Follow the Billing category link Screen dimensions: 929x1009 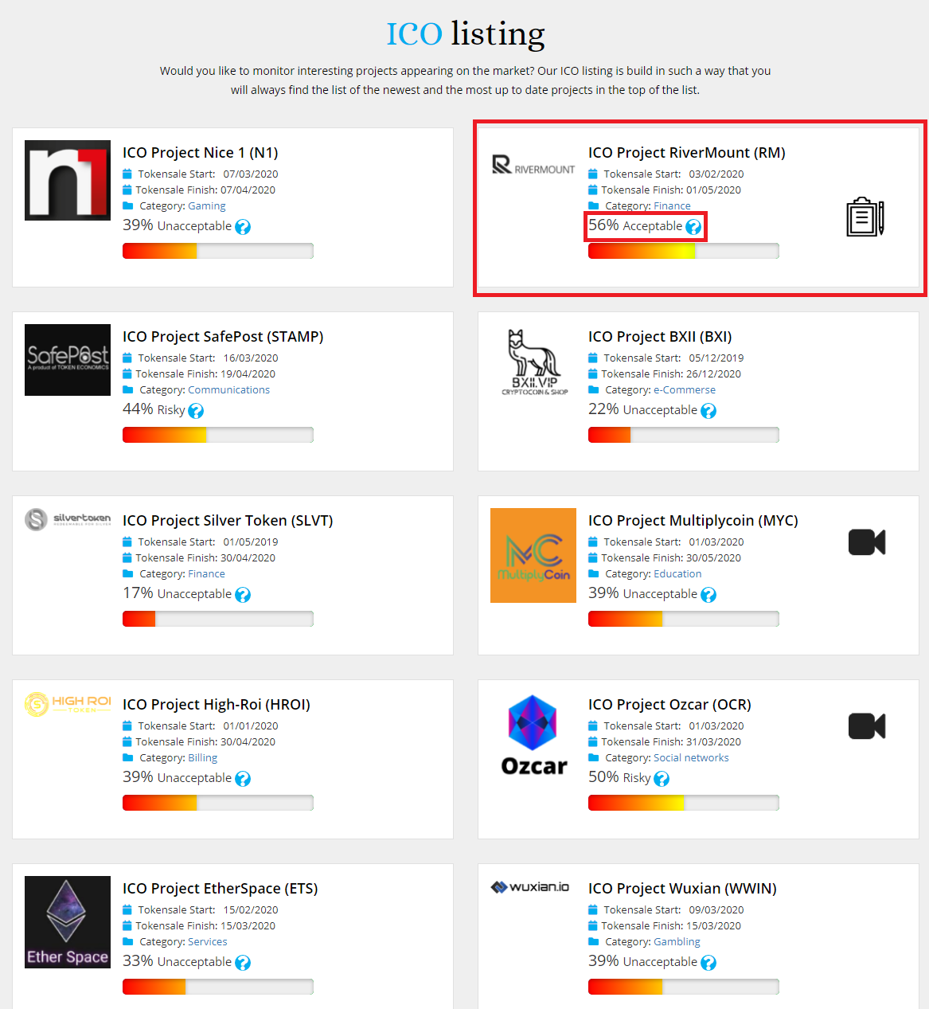[x=202, y=757]
